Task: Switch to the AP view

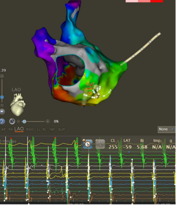Action: [x=4, y=129]
